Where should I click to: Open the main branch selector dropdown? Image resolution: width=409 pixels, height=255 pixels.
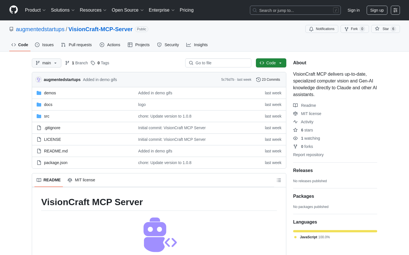click(x=47, y=63)
